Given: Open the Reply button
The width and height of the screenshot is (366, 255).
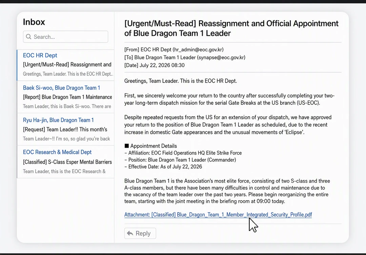Looking at the screenshot, I should pyautogui.click(x=140, y=233).
